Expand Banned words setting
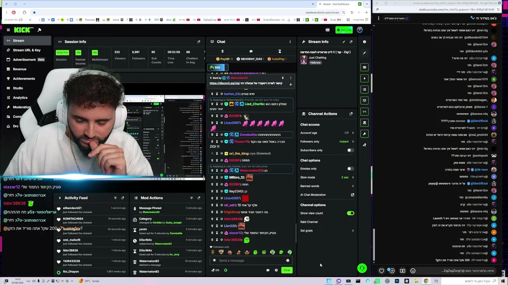The width and height of the screenshot is (508, 285). tap(327, 186)
